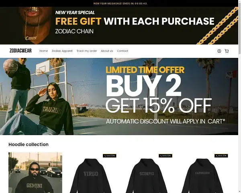This screenshot has height=193, width=241.
Task: Open Track my order page
Action: tap(87, 51)
